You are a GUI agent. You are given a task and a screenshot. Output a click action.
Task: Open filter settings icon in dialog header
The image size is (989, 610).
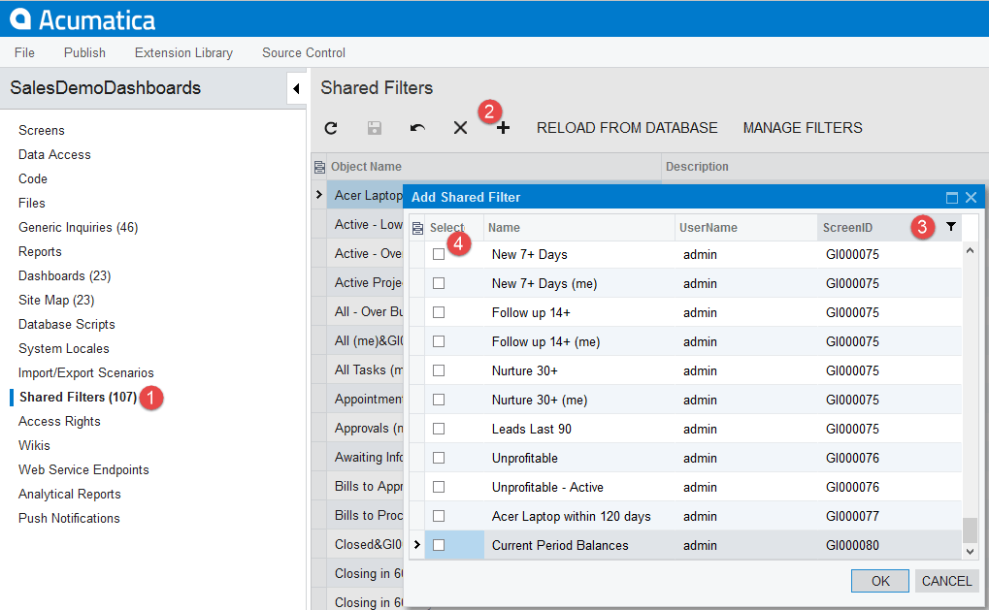point(950,227)
